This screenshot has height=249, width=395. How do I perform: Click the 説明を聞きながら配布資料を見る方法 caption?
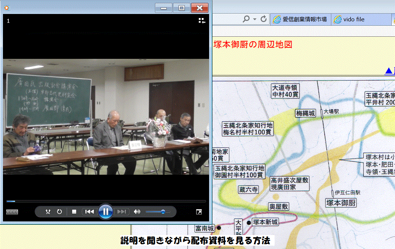point(195,241)
